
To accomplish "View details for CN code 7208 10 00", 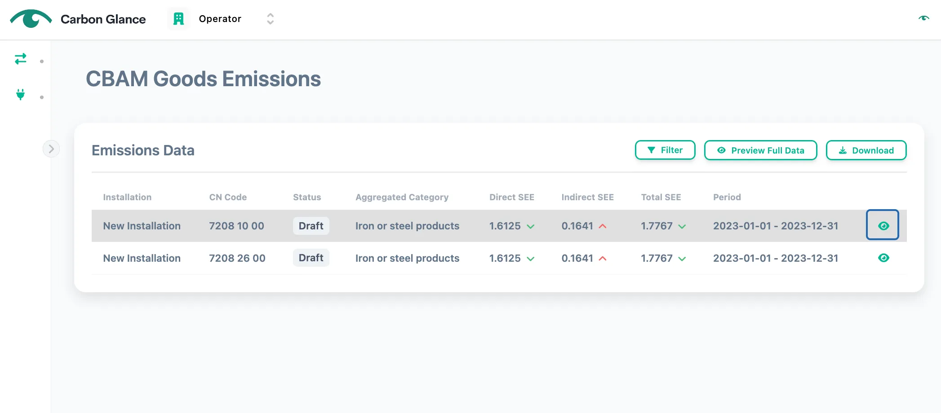I will [883, 225].
